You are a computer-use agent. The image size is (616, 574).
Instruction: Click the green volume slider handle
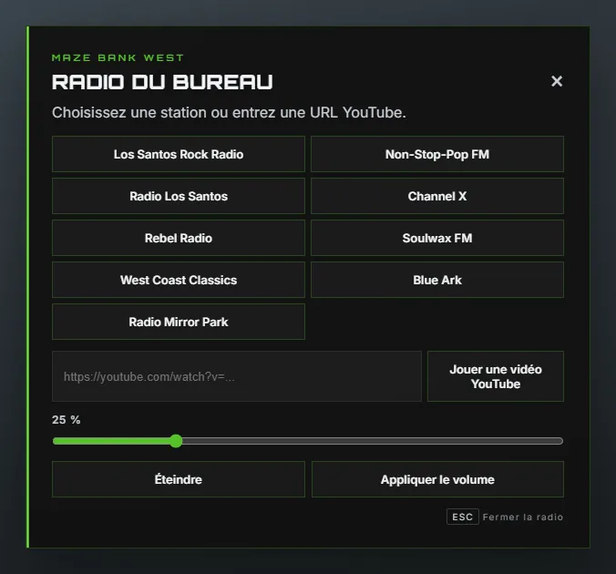(x=176, y=441)
